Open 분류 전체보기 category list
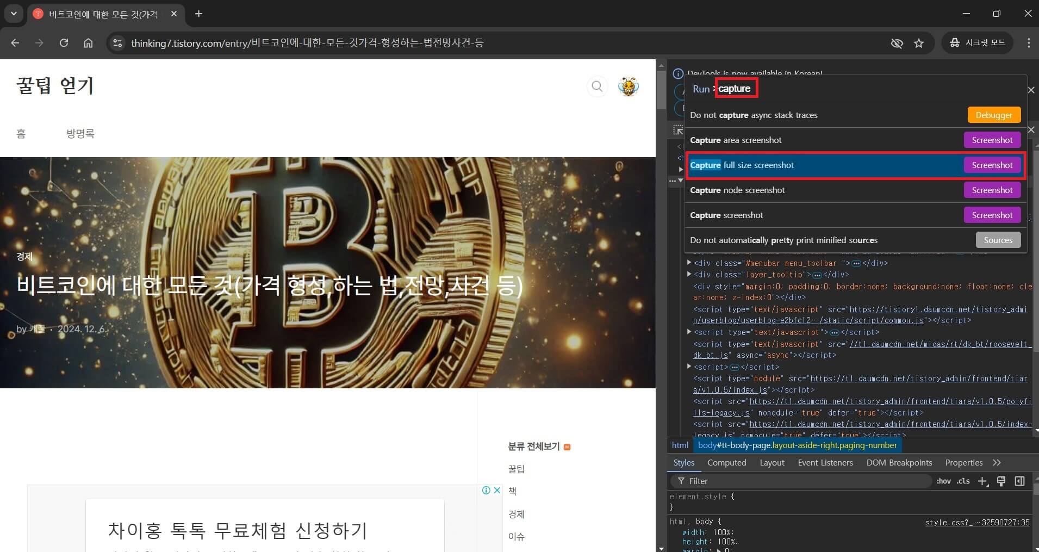 [534, 446]
